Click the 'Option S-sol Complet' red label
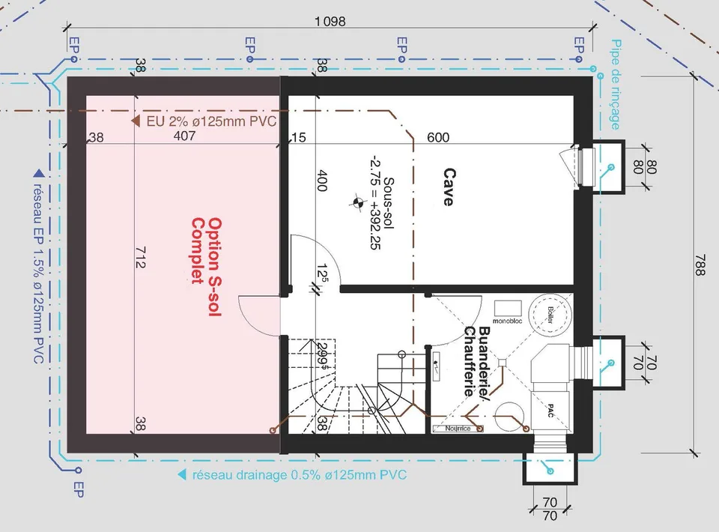 pyautogui.click(x=207, y=267)
